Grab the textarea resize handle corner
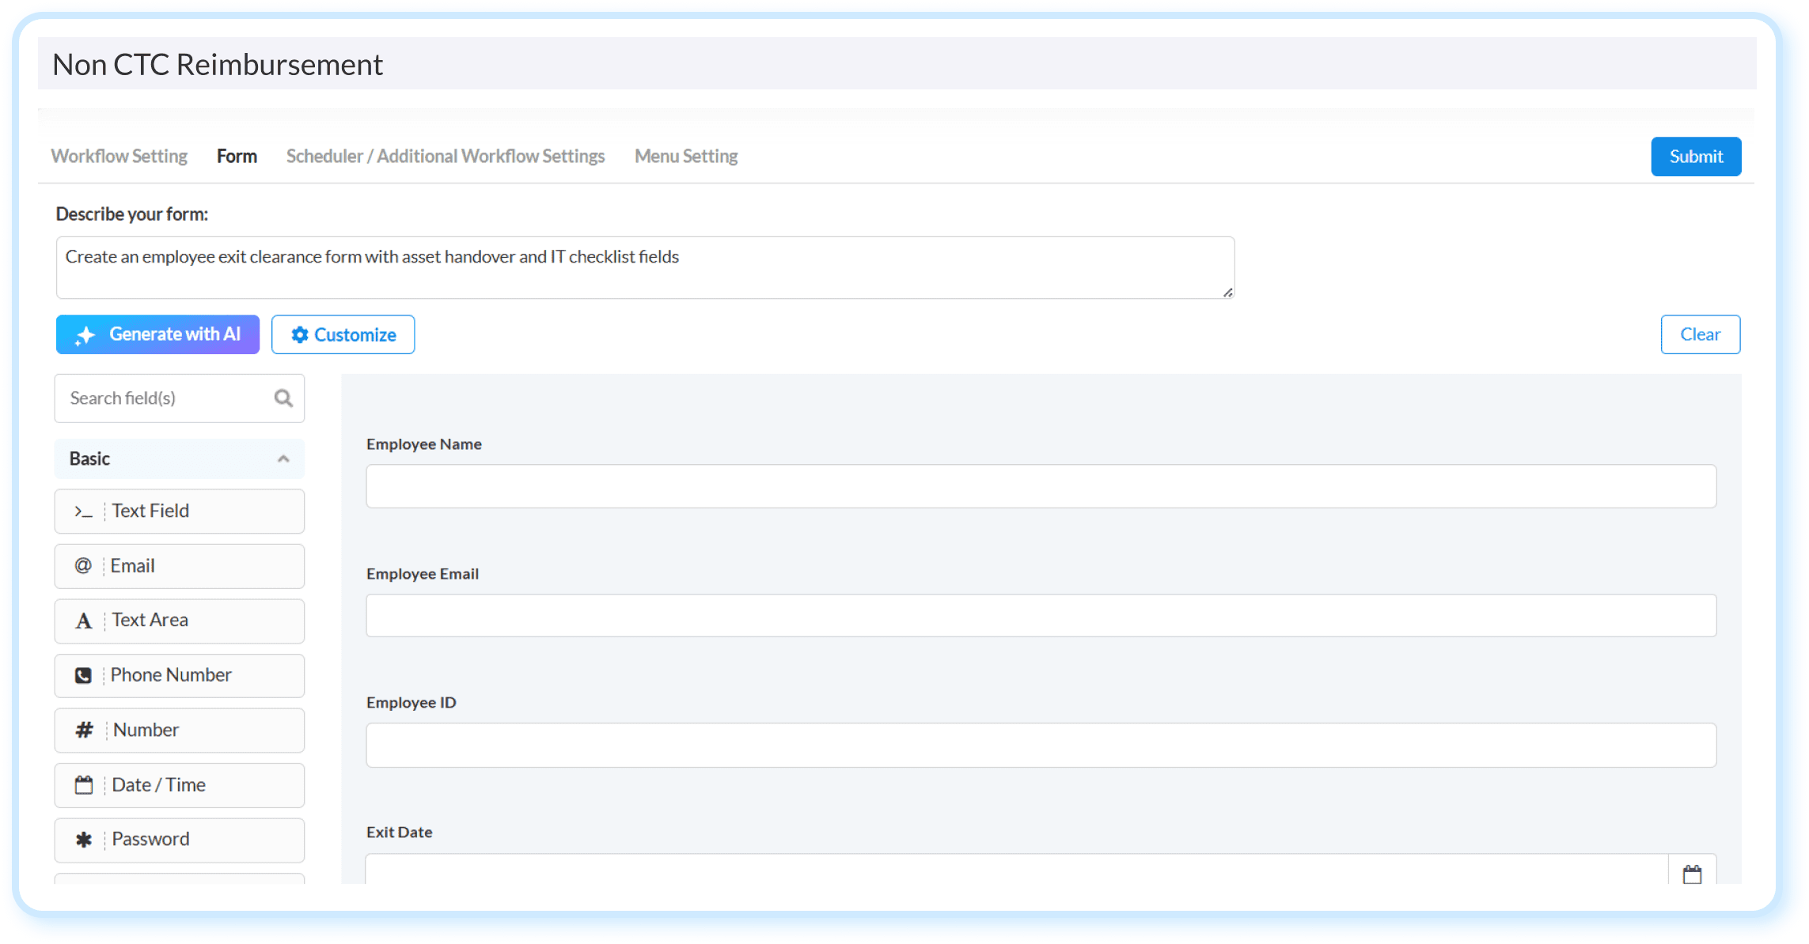Screen dimensions: 1809x944 (1227, 293)
